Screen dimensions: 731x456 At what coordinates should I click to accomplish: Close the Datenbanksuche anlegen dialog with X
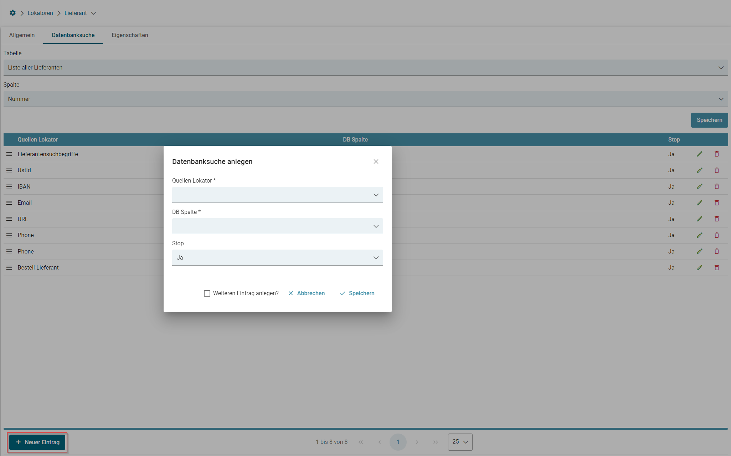tap(376, 162)
